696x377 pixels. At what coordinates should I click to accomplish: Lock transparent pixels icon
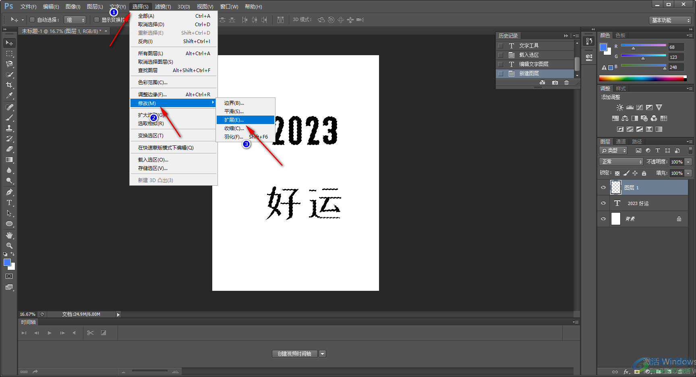pos(617,173)
